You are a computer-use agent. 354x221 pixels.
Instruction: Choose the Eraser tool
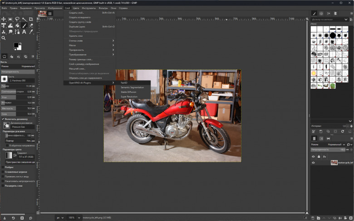click(31, 25)
